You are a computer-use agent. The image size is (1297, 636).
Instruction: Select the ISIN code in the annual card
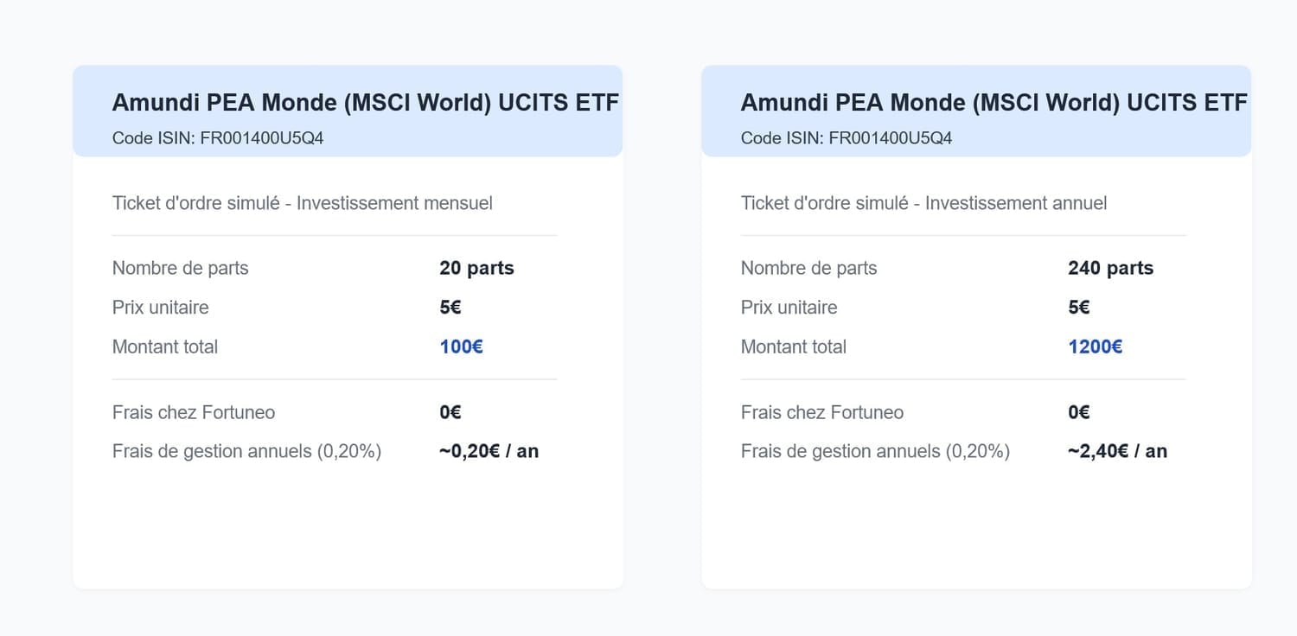(890, 138)
